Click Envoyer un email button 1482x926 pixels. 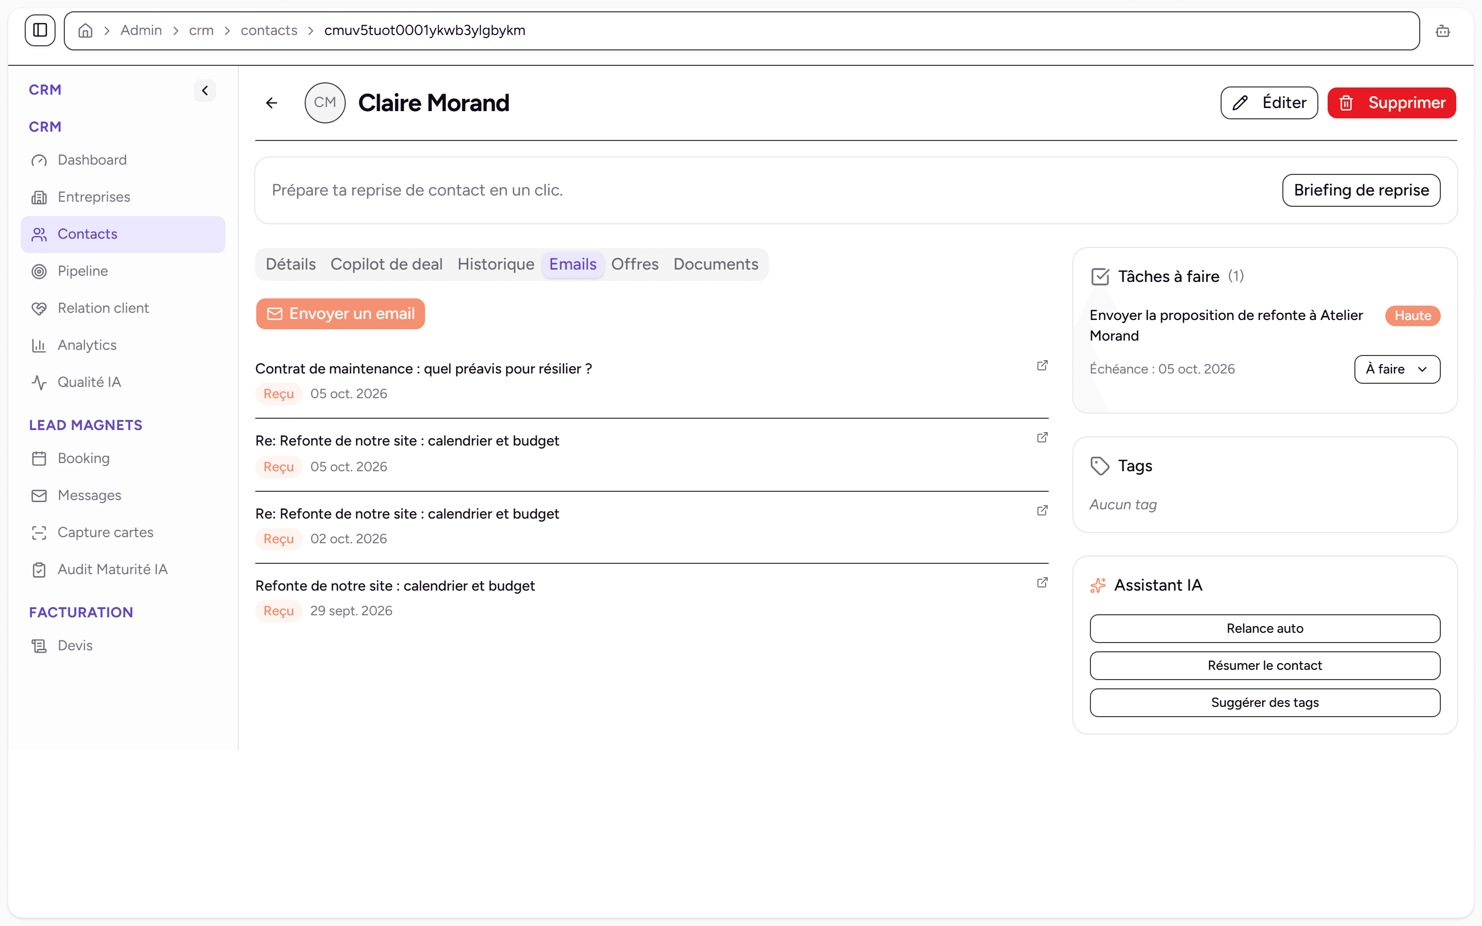click(x=341, y=314)
